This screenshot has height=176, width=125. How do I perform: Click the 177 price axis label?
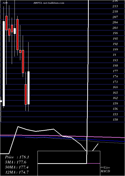pos(115,71)
